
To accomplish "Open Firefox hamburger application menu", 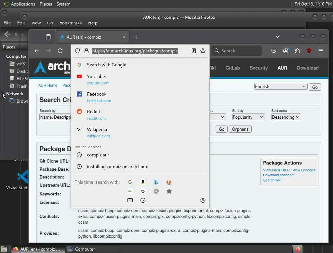I will click(320, 51).
